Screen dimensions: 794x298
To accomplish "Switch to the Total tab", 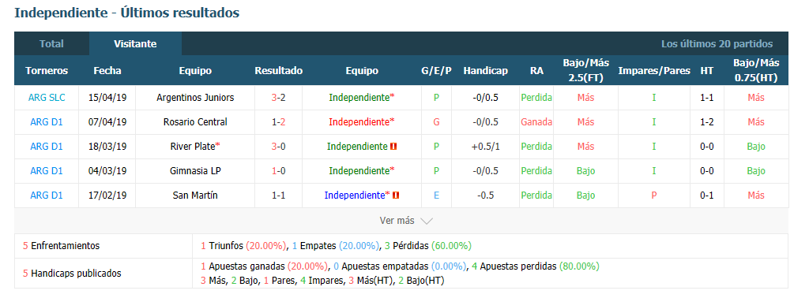I will click(x=51, y=43).
